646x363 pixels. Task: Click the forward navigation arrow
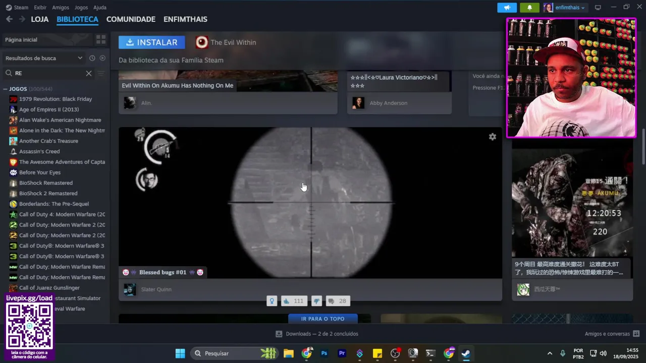[22, 19]
